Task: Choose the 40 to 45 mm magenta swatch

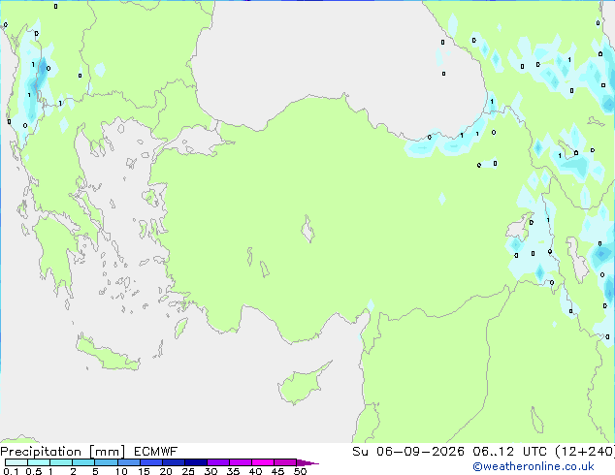Action: pos(263,462)
